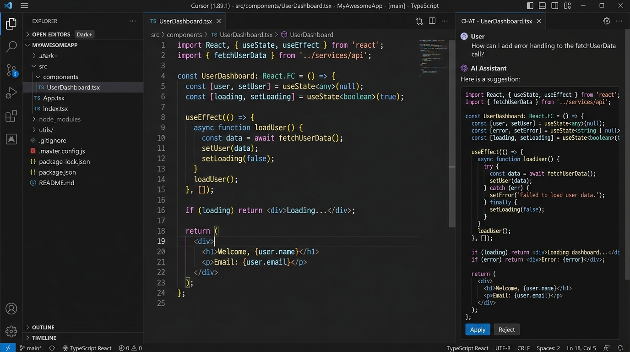Toggle primary sidebar layout button
The width and height of the screenshot is (630, 352).
(530, 6)
